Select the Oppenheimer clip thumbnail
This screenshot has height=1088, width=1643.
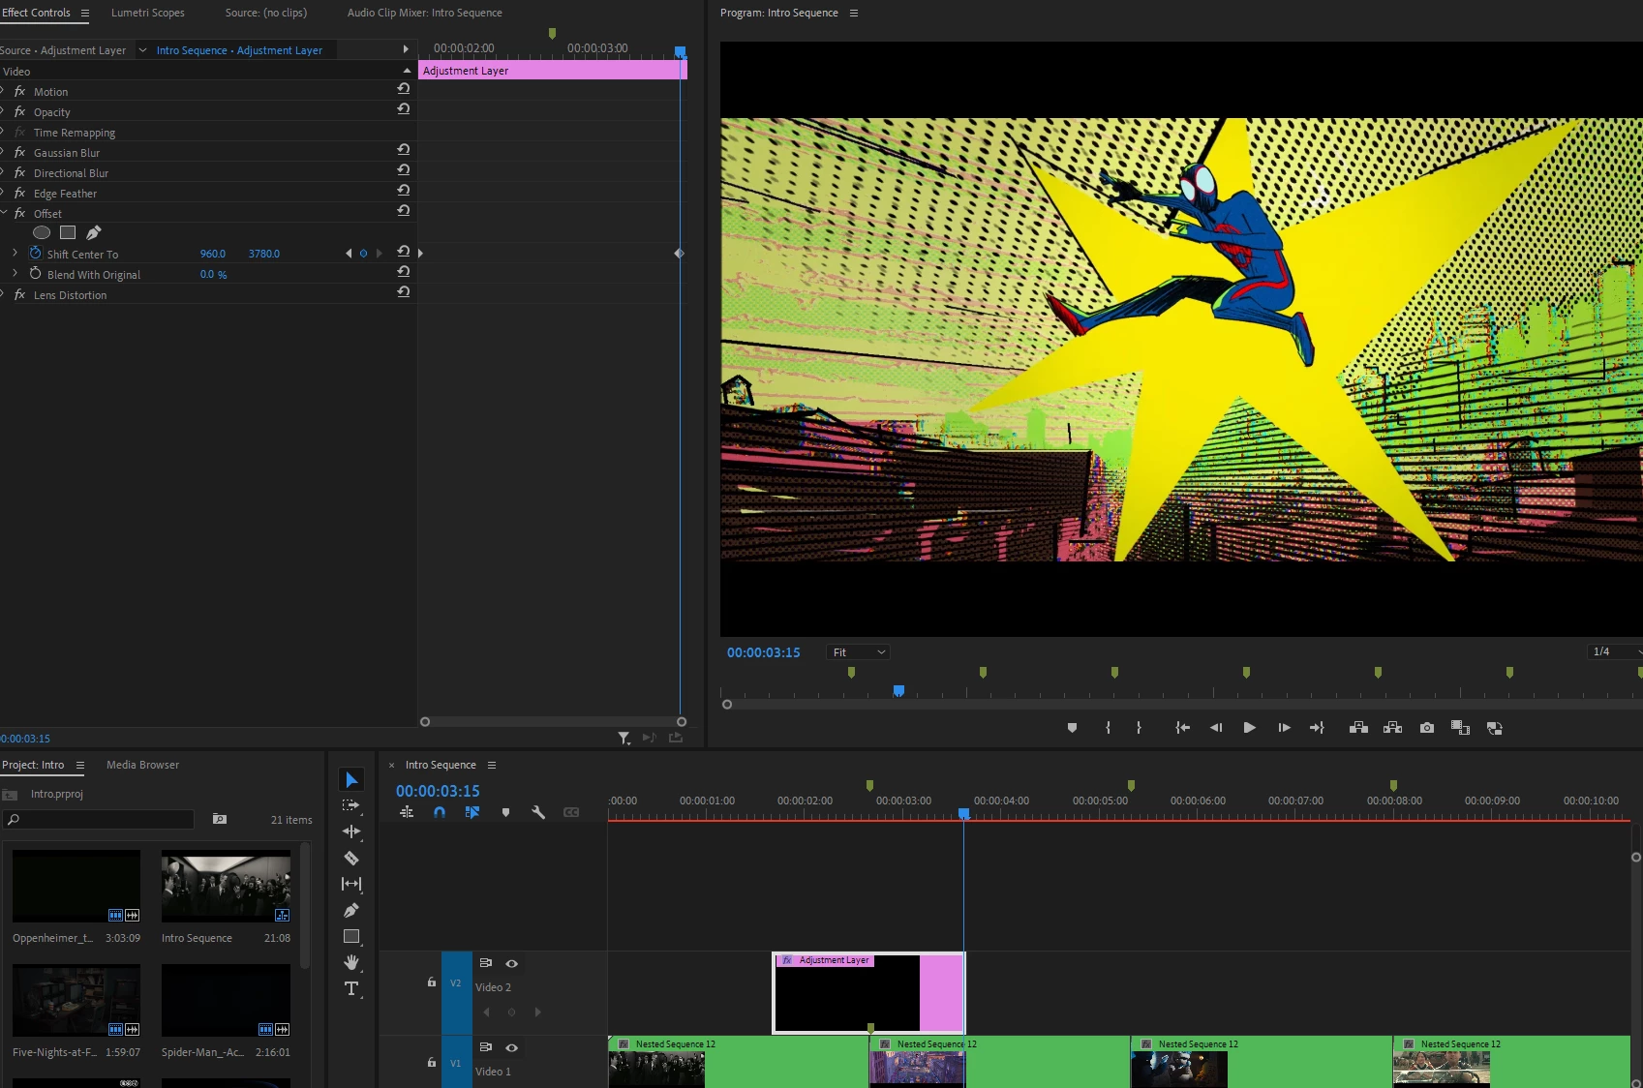coord(76,886)
